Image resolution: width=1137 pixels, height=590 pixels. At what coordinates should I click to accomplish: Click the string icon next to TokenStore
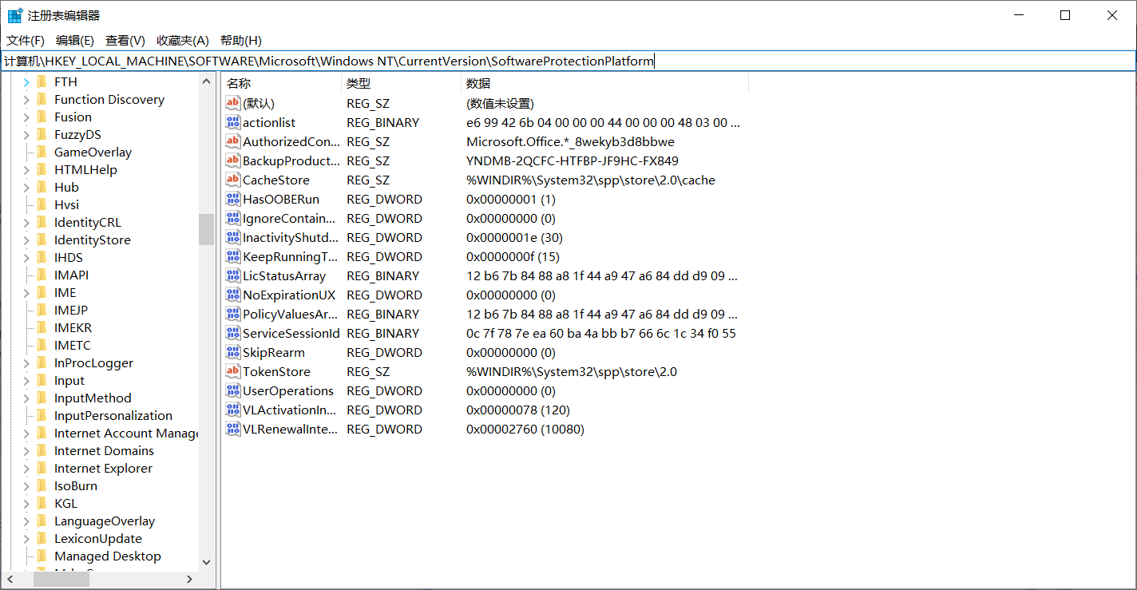point(232,371)
